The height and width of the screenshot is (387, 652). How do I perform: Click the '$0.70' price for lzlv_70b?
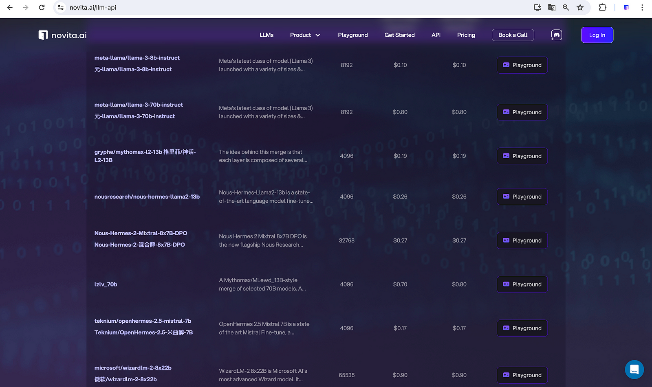tap(400, 284)
